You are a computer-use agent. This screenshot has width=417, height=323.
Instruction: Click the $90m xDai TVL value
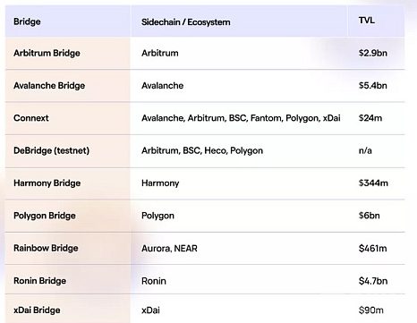point(371,310)
